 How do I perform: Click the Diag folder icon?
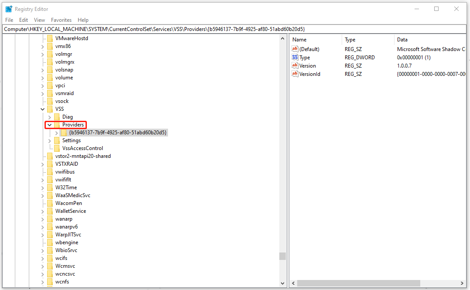(x=57, y=117)
